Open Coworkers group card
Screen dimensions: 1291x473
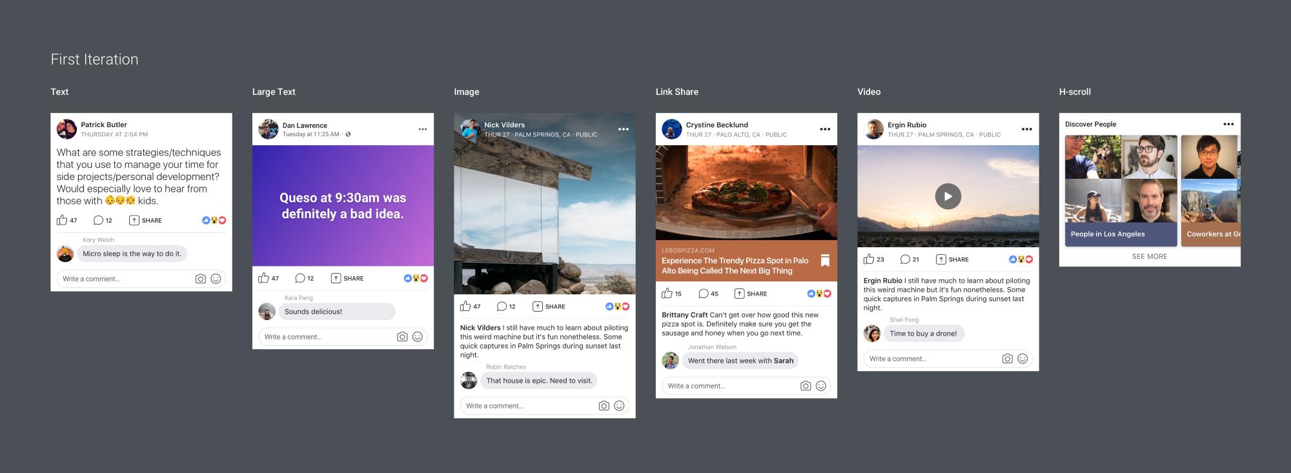click(x=1211, y=190)
